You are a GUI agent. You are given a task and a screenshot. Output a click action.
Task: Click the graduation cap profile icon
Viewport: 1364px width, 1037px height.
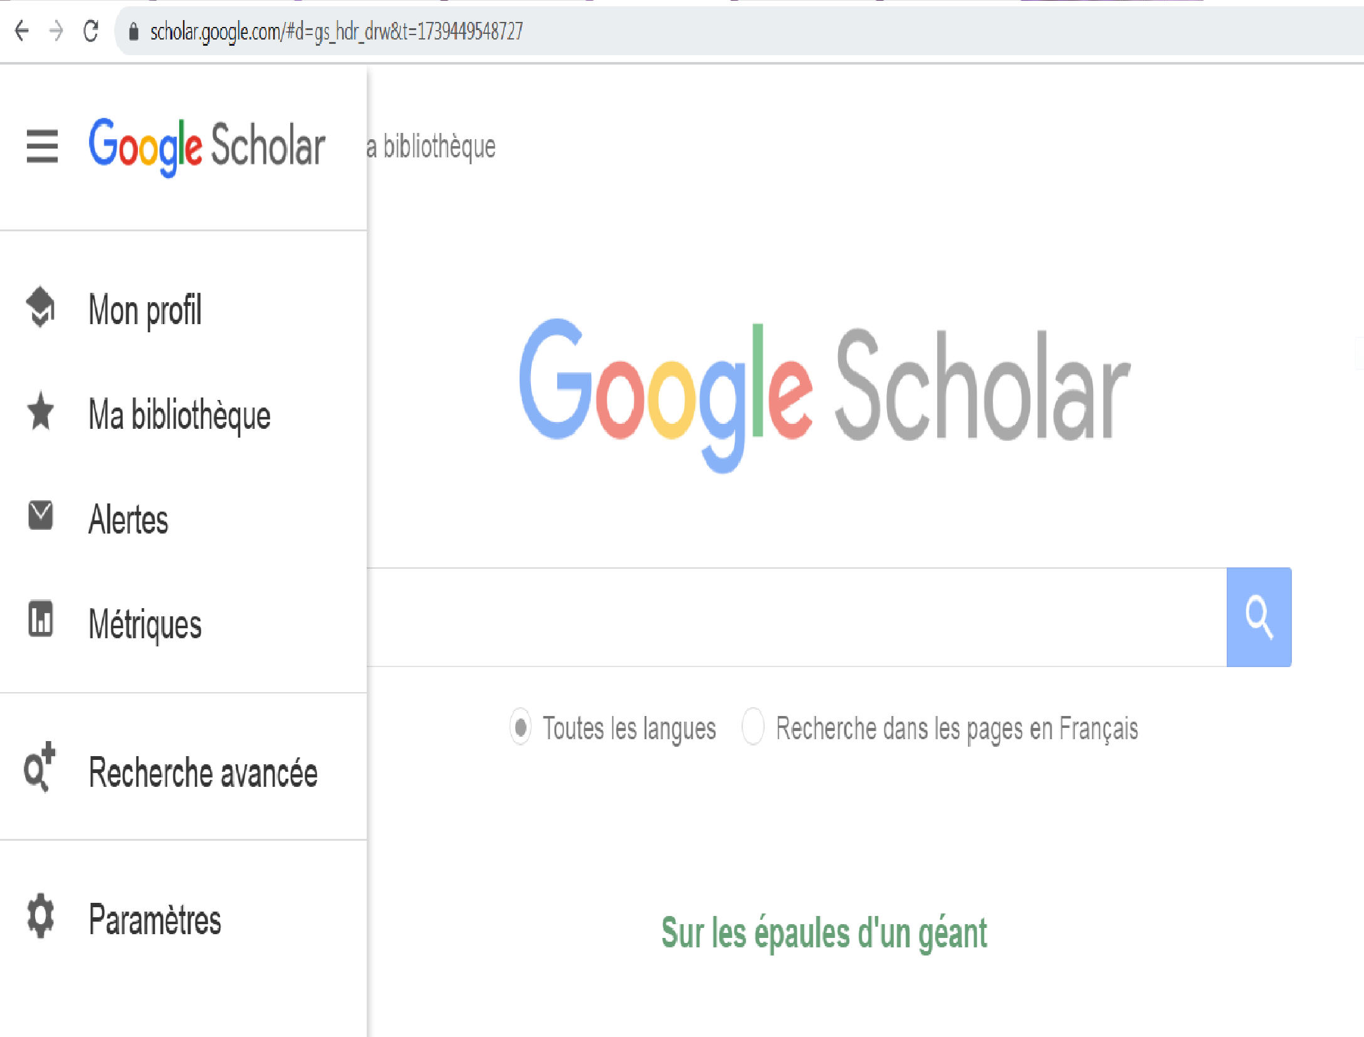(41, 307)
